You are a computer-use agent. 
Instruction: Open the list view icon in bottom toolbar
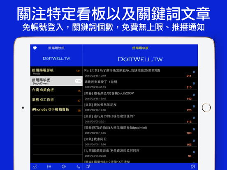coord(49,167)
